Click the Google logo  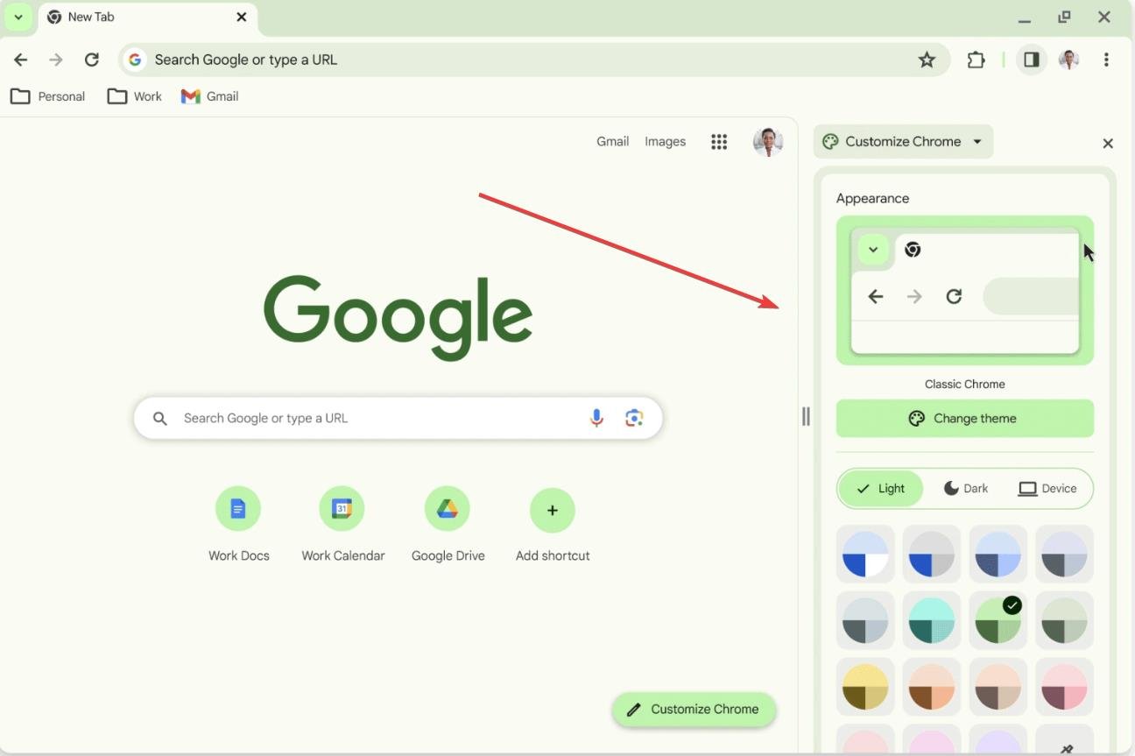(x=398, y=317)
